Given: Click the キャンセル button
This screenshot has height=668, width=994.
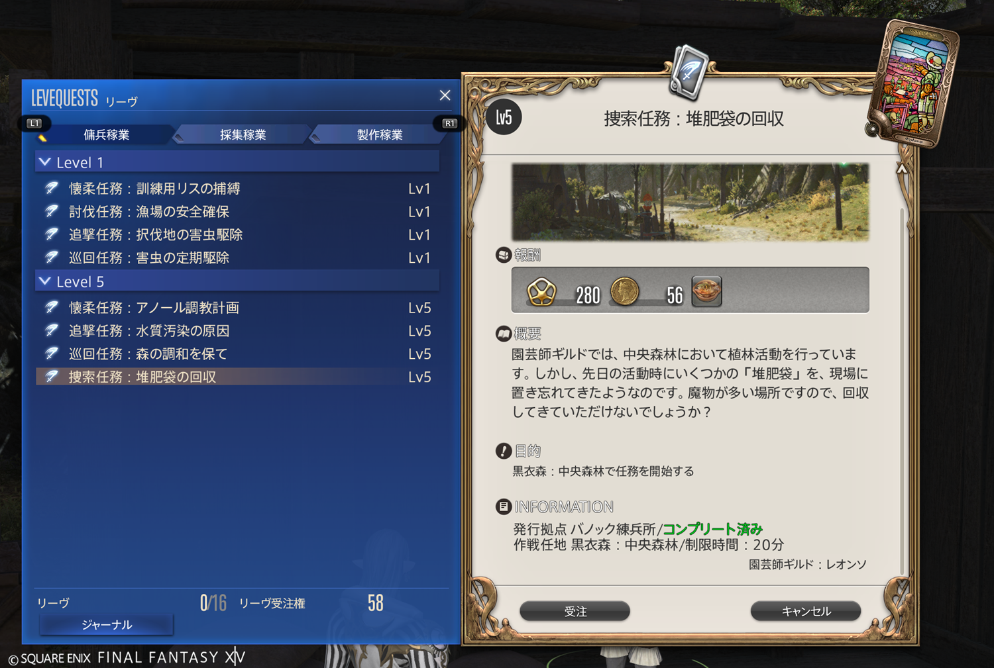Looking at the screenshot, I should [806, 611].
